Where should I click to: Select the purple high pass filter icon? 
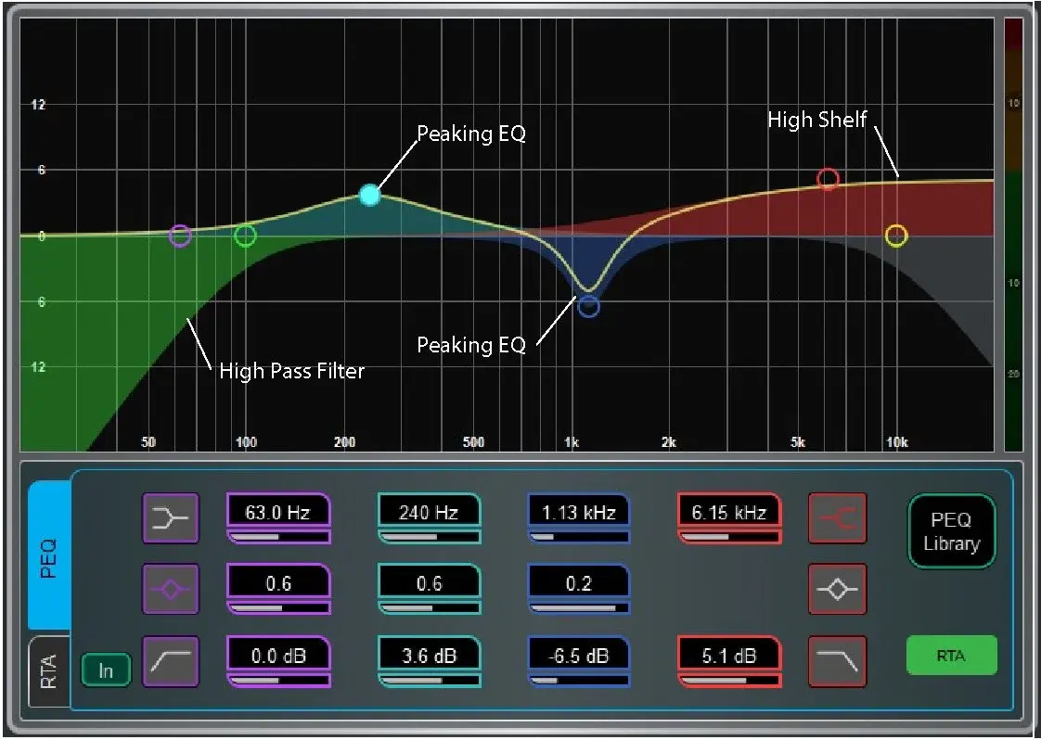click(x=170, y=661)
